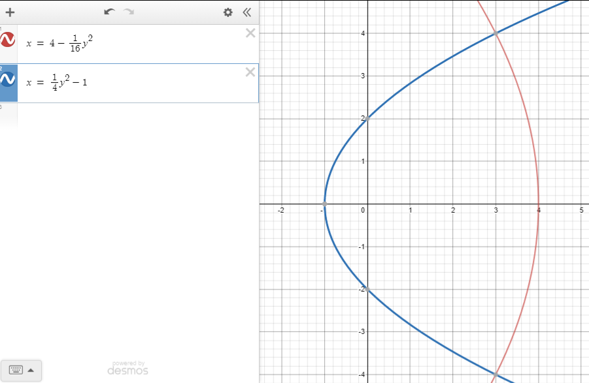
Task: Open the graph settings gear
Action: coord(227,12)
